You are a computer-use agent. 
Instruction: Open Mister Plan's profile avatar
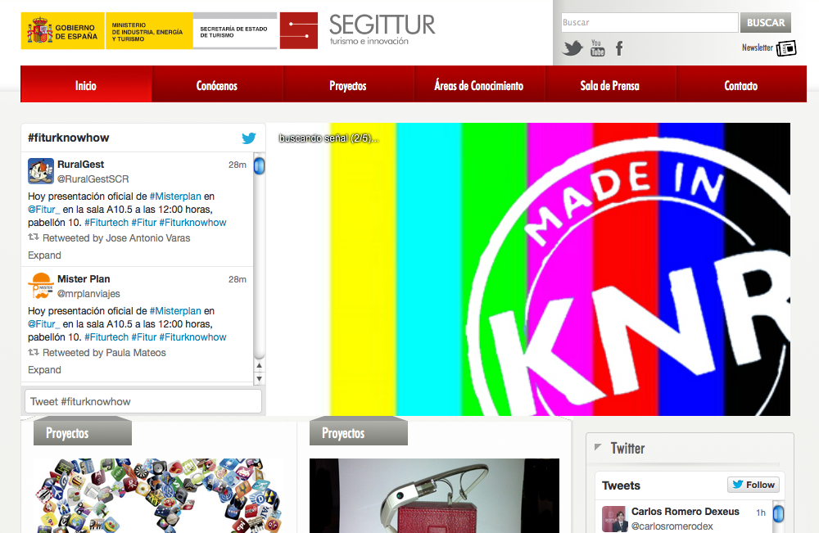41,286
